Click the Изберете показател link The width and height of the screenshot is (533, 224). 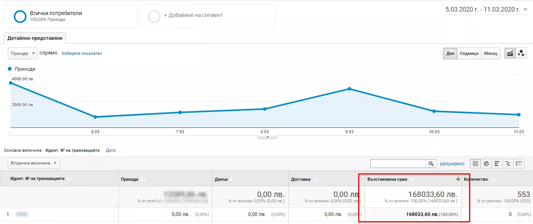(82, 53)
